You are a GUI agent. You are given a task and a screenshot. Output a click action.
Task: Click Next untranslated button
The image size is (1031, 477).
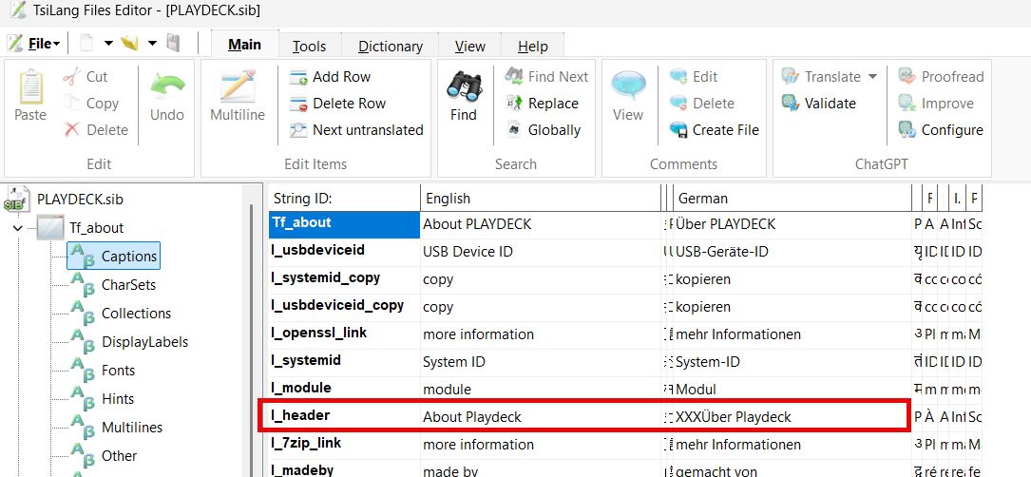pyautogui.click(x=356, y=130)
